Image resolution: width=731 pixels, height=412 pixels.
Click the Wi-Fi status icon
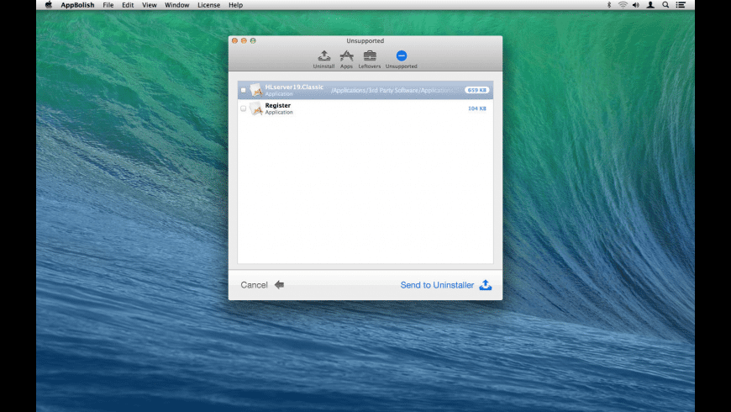point(623,5)
